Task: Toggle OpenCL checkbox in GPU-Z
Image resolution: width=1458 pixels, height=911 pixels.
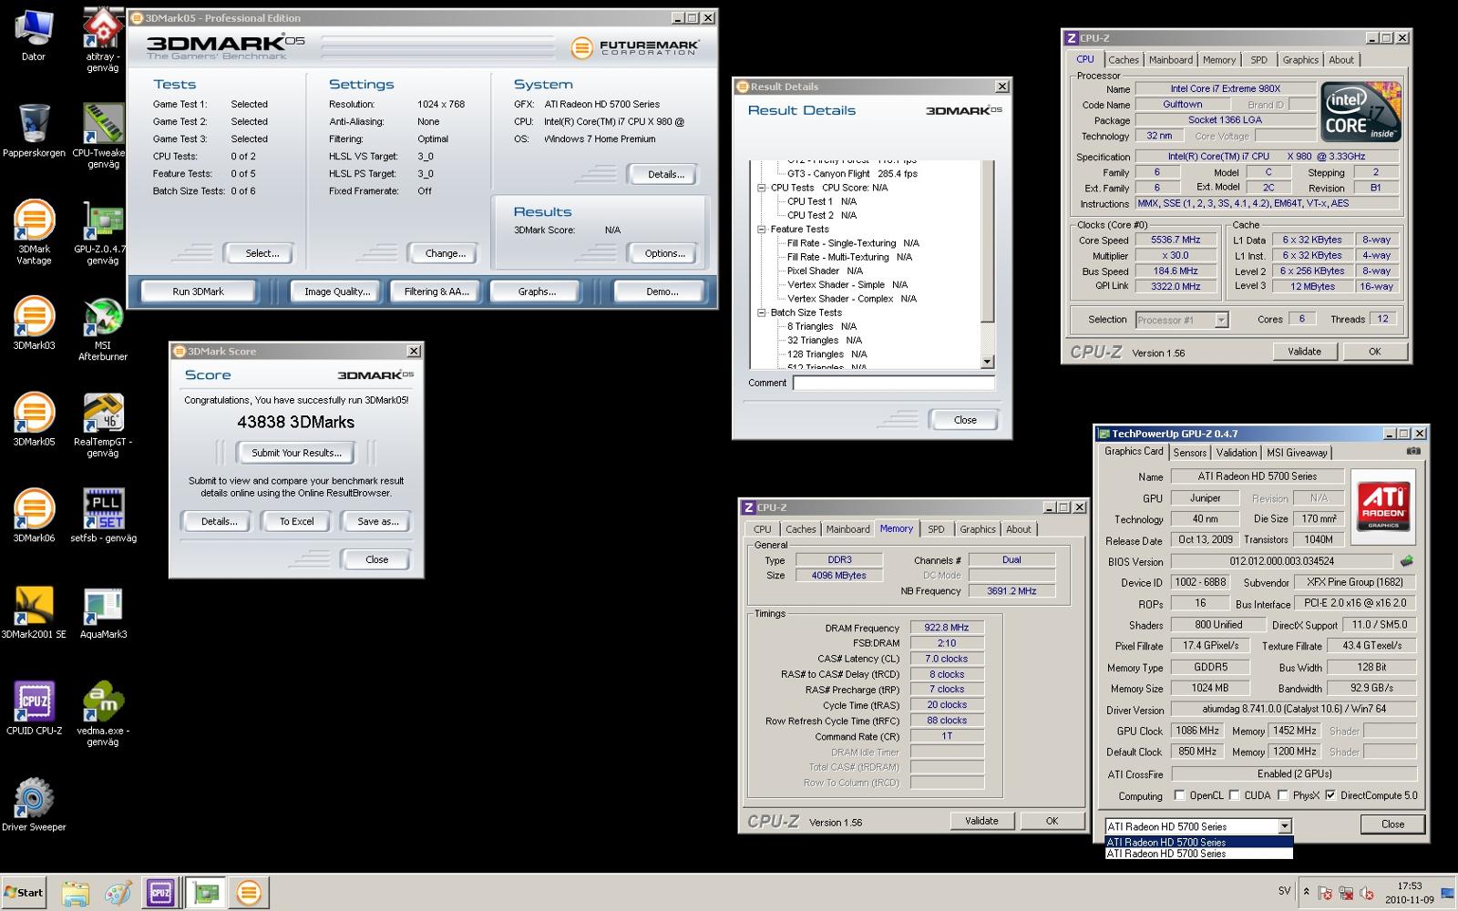Action: (x=1180, y=795)
